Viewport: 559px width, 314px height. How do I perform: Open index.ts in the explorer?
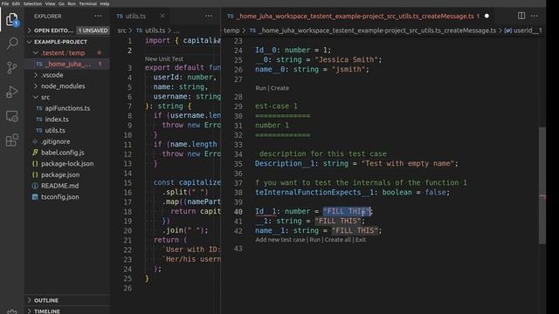(57, 119)
